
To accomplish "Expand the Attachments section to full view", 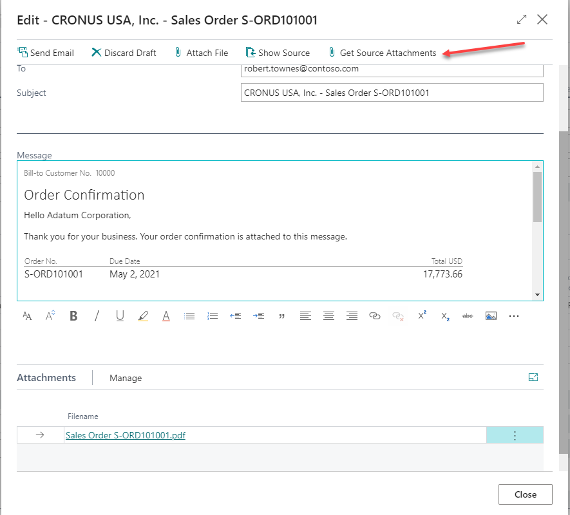I will [533, 378].
